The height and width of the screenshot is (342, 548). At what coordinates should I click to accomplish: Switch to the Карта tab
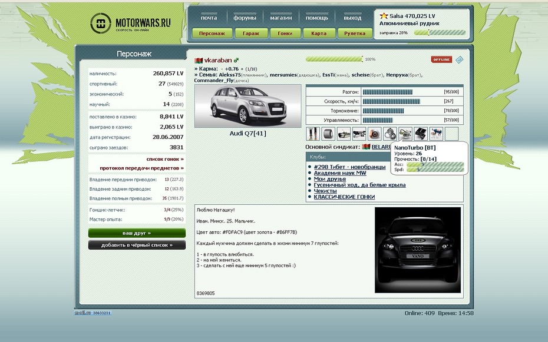(319, 33)
